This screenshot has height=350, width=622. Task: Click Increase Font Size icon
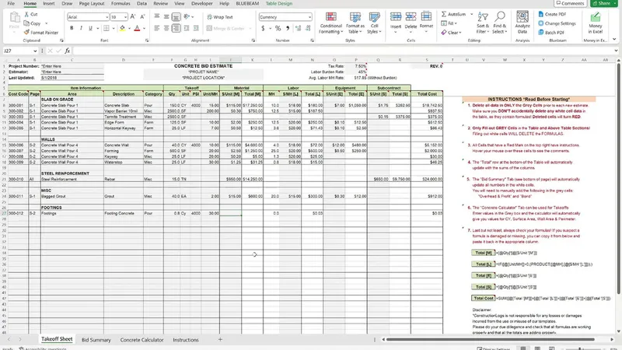click(x=133, y=16)
